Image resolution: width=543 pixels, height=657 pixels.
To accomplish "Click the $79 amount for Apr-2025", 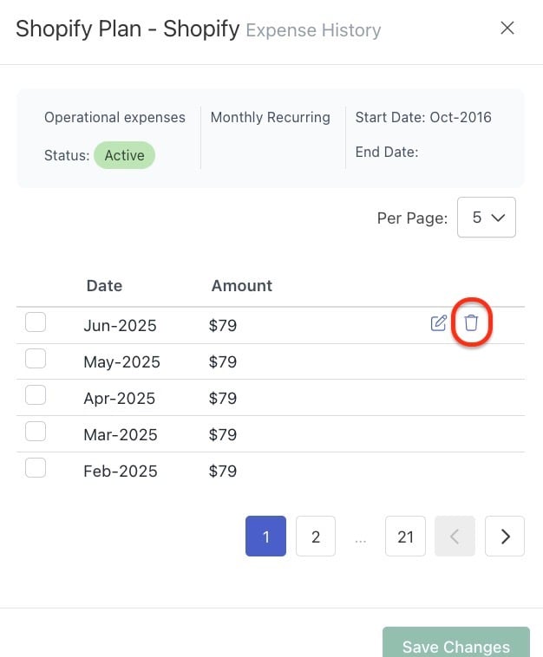I will [x=223, y=399].
